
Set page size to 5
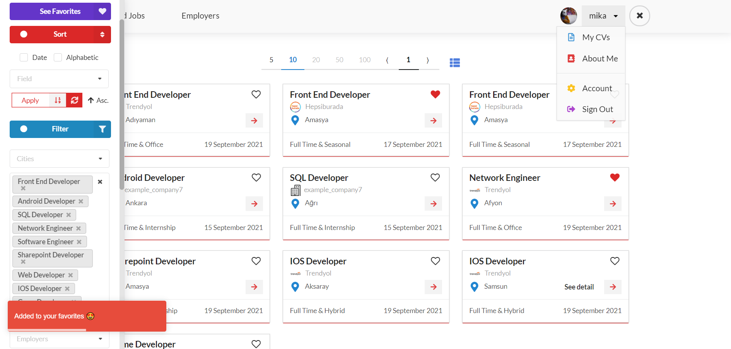click(272, 60)
